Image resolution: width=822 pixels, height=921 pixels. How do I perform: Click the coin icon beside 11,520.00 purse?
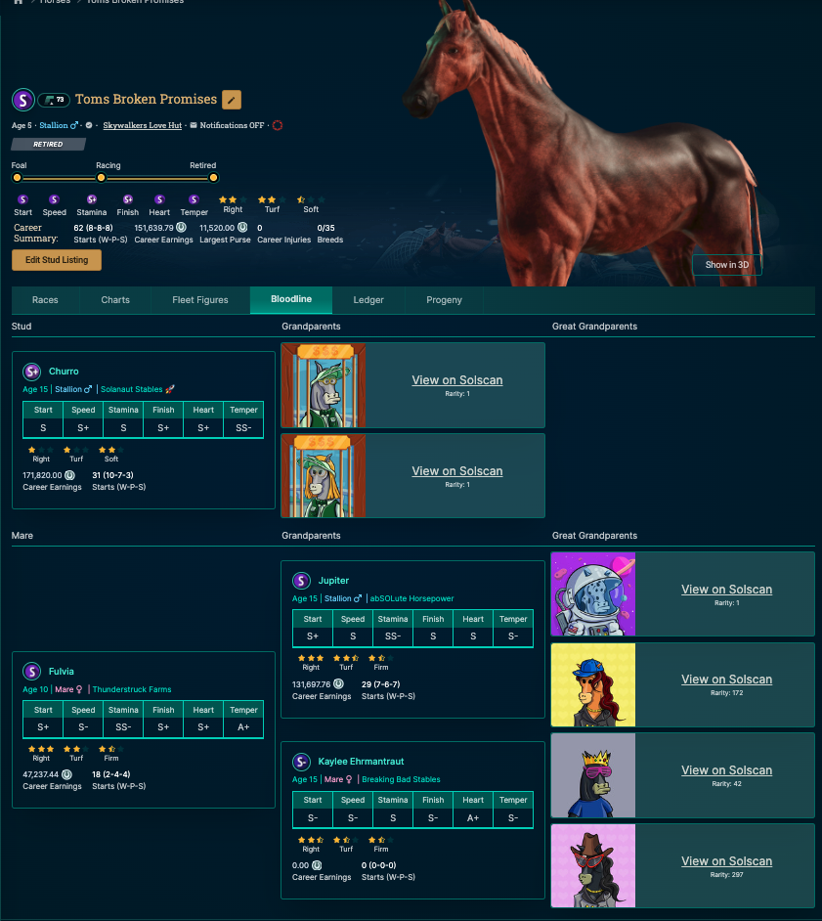tap(242, 227)
